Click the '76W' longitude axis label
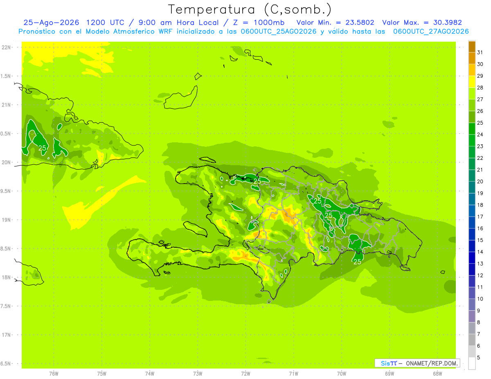The height and width of the screenshot is (379, 491). [x=54, y=374]
